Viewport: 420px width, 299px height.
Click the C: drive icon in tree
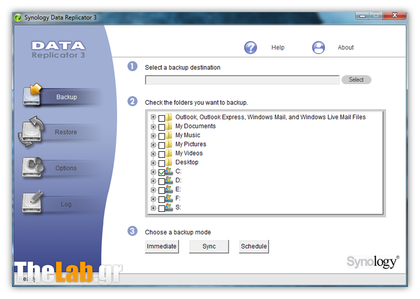tap(169, 171)
